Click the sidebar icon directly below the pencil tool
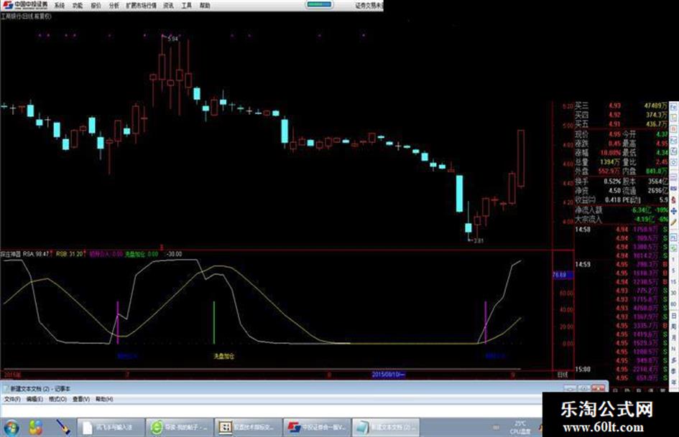The image size is (679, 437). click(x=673, y=238)
